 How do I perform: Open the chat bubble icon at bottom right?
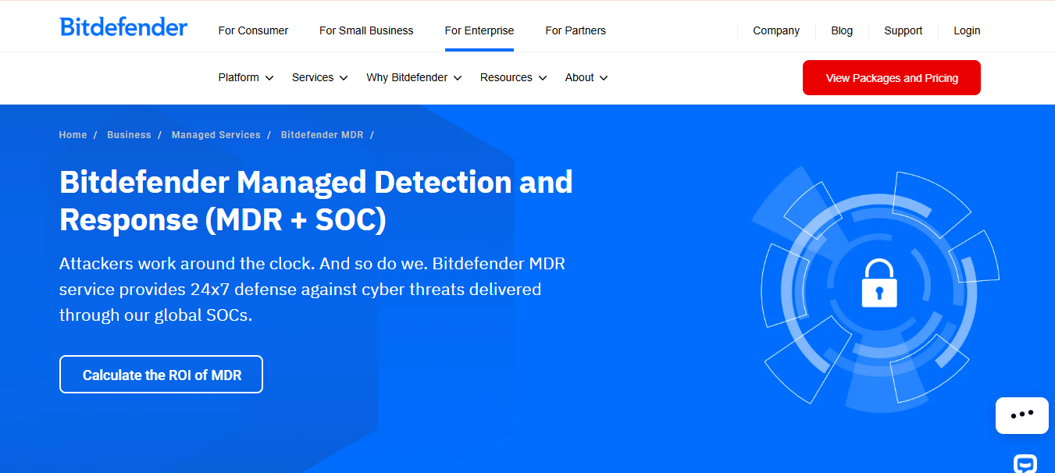1025,464
